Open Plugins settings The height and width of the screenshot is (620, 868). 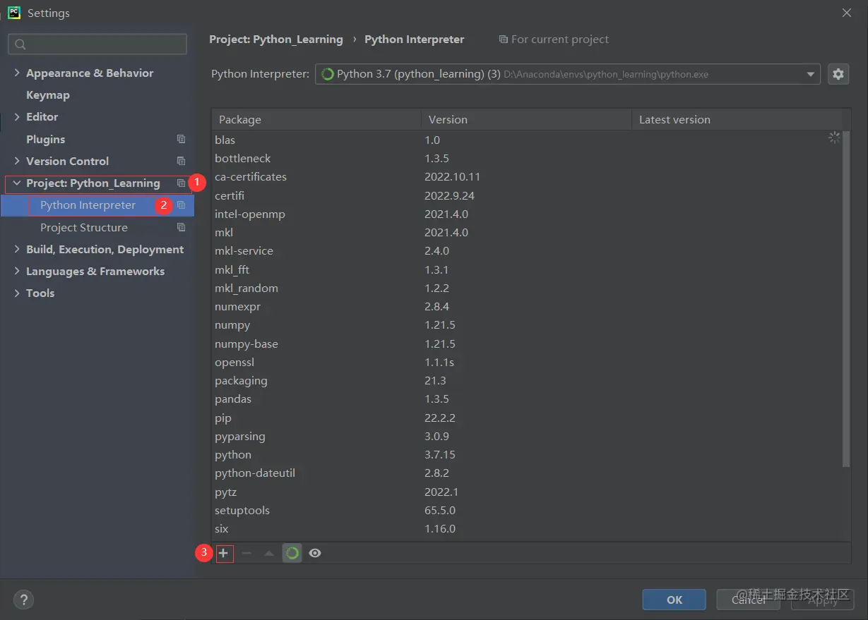[45, 139]
